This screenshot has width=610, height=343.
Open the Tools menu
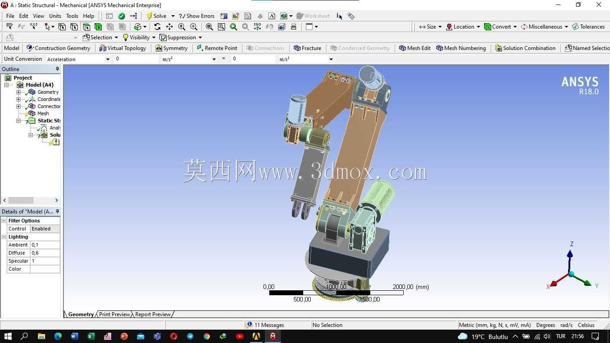pos(72,16)
